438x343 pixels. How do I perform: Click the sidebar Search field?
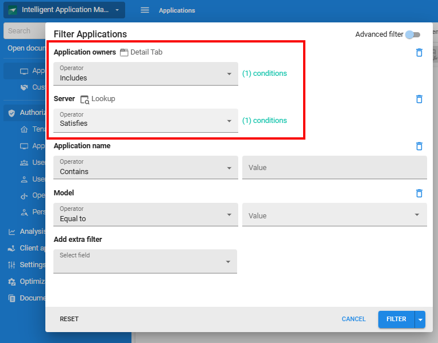click(25, 31)
